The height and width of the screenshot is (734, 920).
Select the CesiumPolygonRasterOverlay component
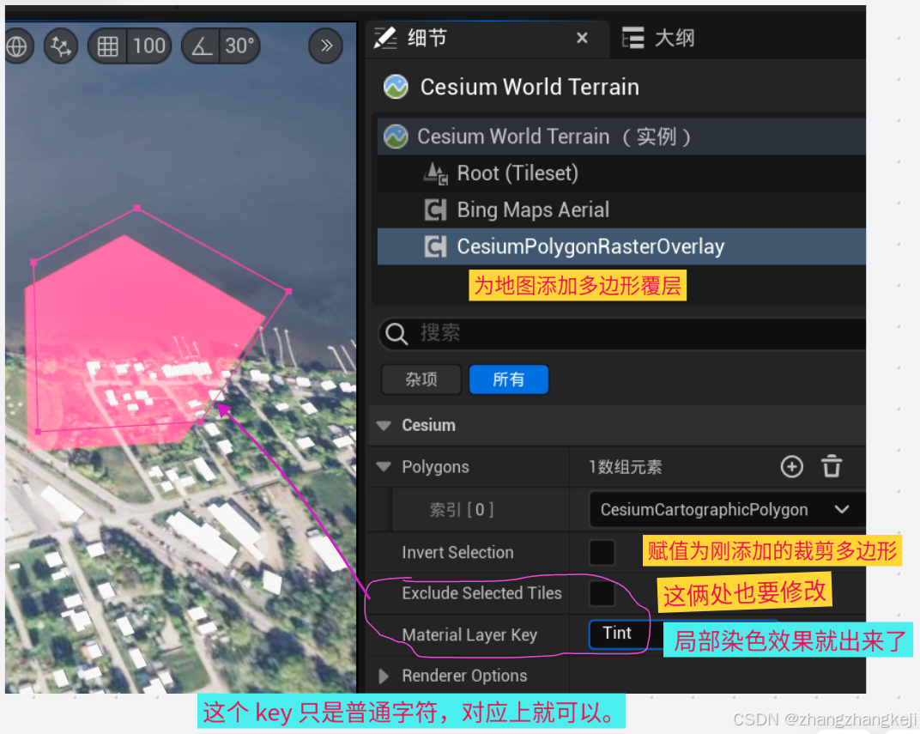620,246
